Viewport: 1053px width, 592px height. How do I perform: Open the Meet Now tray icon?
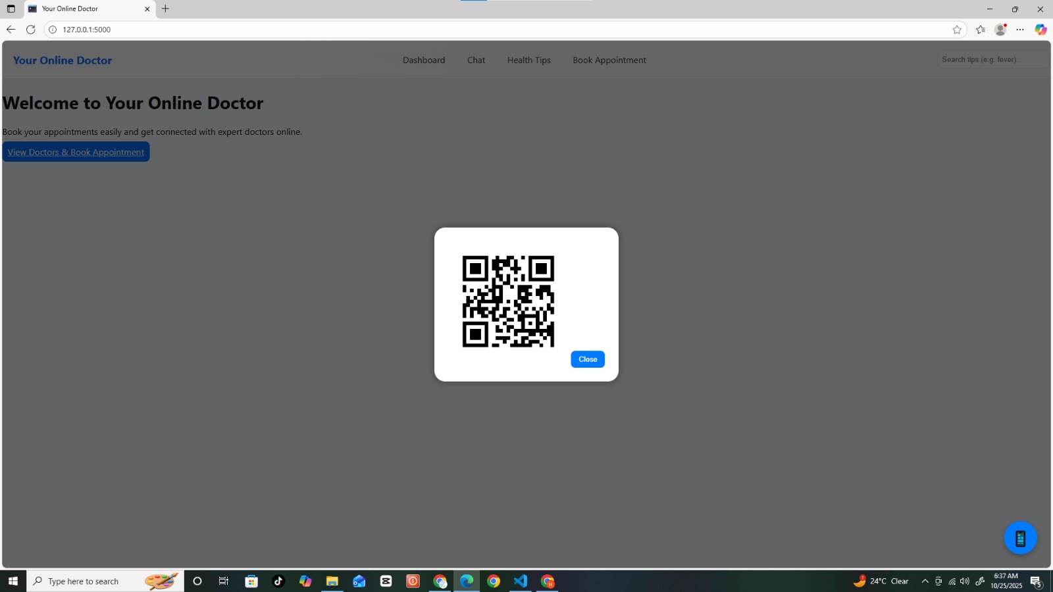[x=938, y=581]
